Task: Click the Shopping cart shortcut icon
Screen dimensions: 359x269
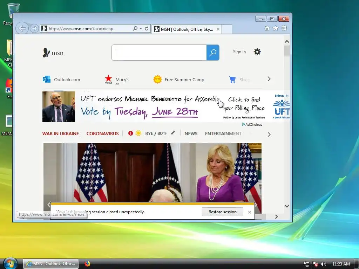Action: (x=232, y=80)
